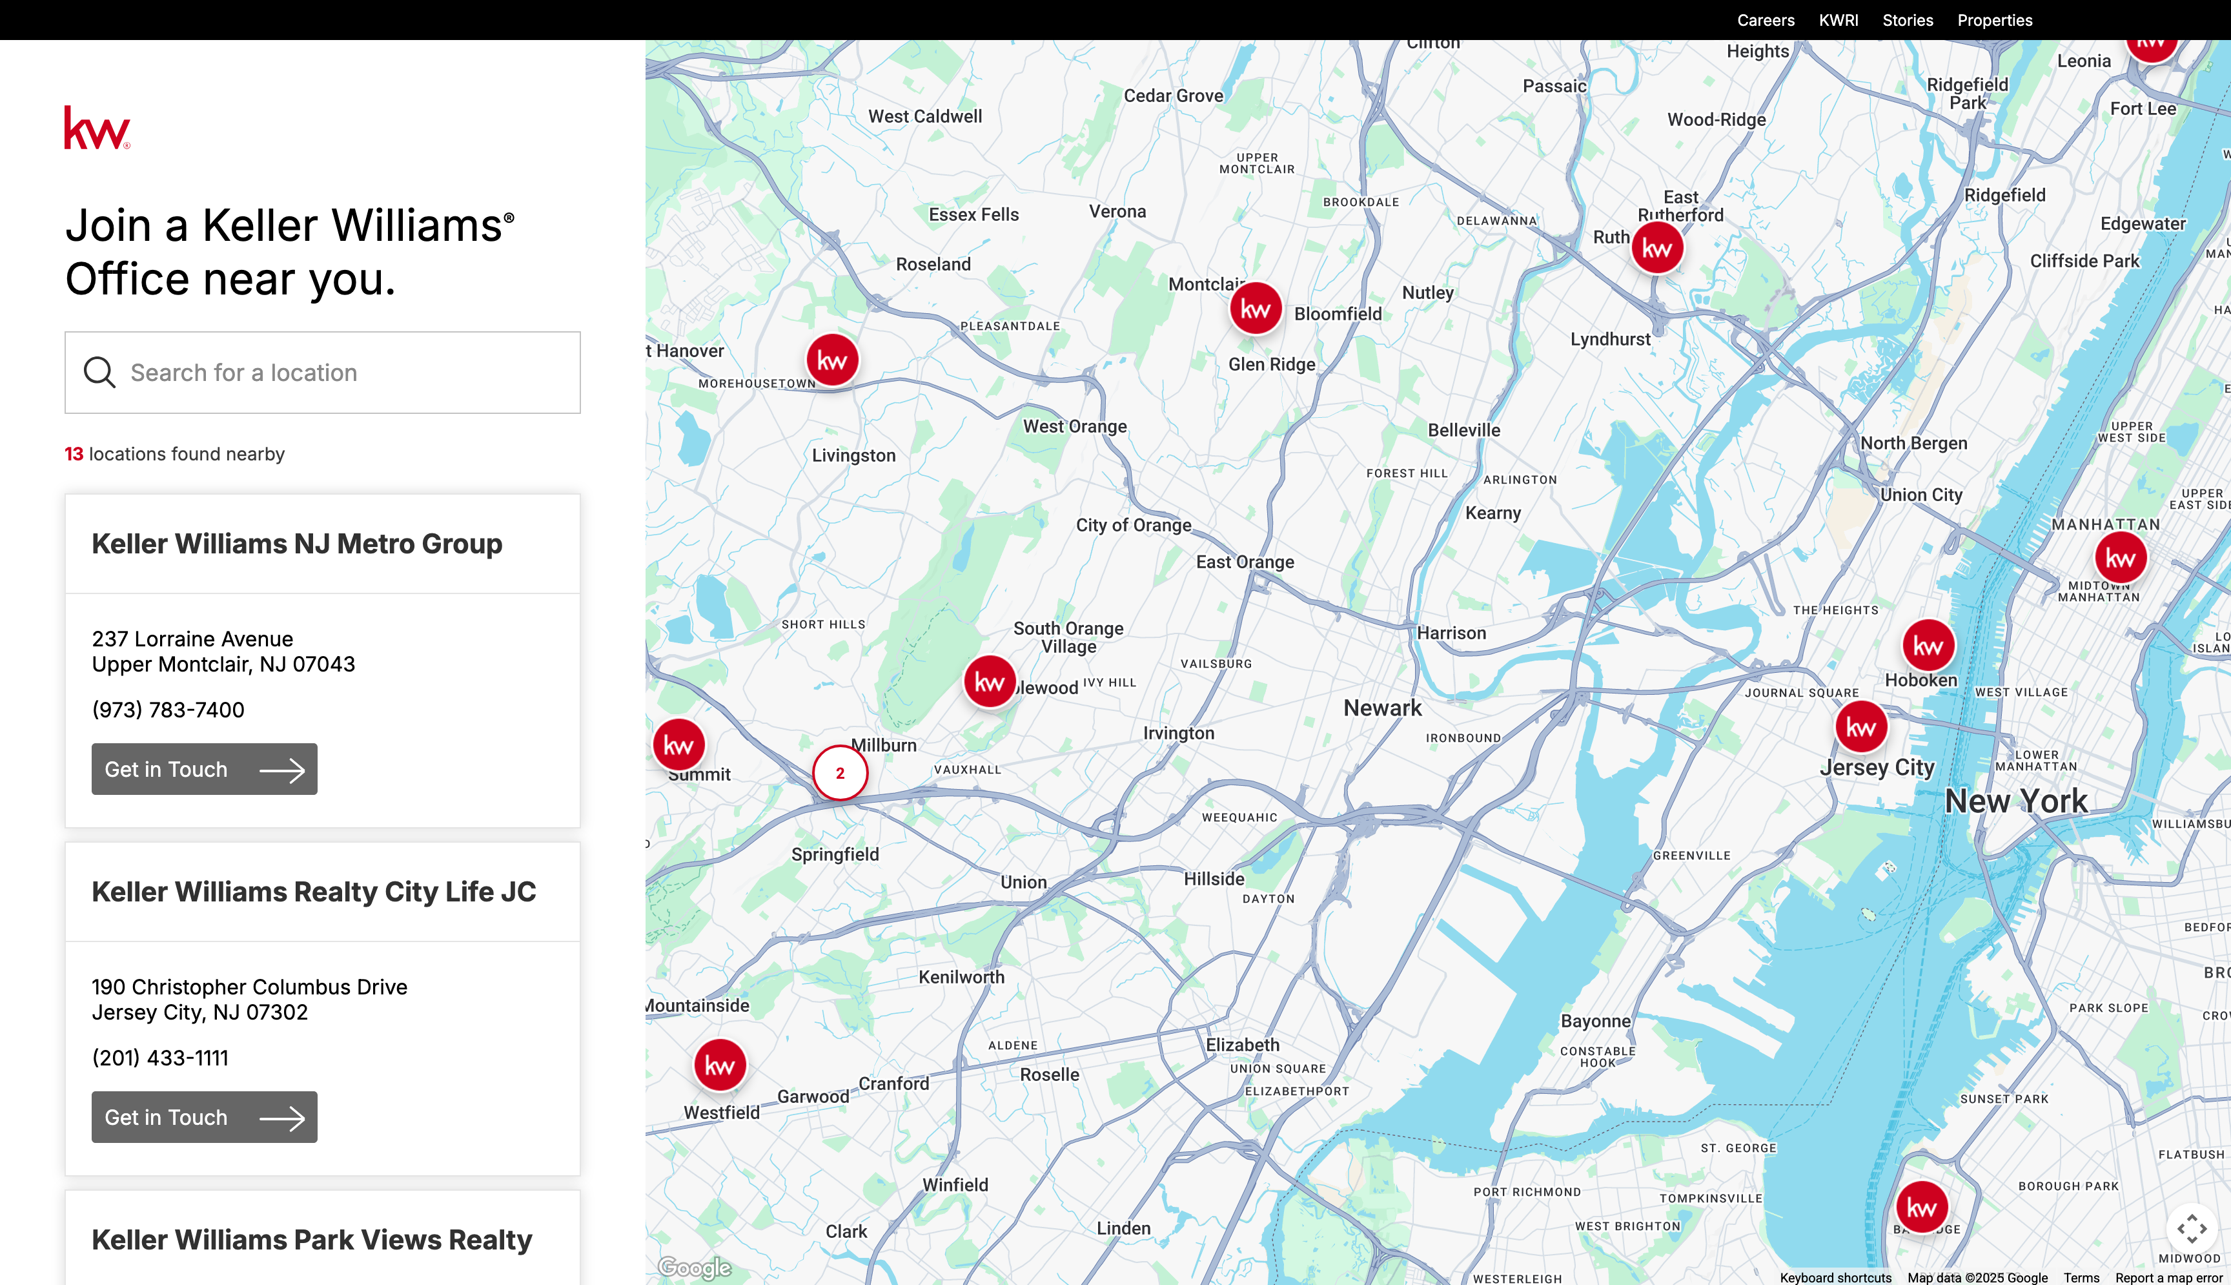Click address 190 Christopher Columbus Drive
Image resolution: width=2231 pixels, height=1285 pixels.
pyautogui.click(x=250, y=986)
